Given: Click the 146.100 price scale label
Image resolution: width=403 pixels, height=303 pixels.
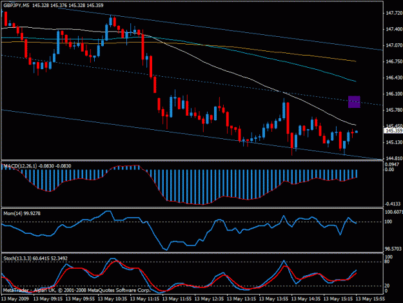Looking at the screenshot, I should [x=394, y=94].
